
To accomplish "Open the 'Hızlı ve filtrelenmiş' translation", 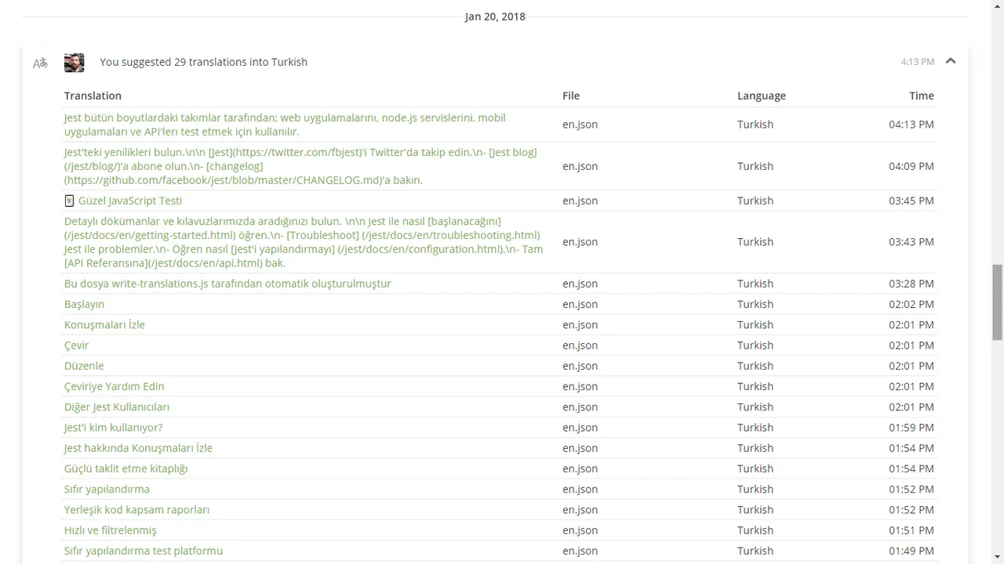I will (x=111, y=530).
